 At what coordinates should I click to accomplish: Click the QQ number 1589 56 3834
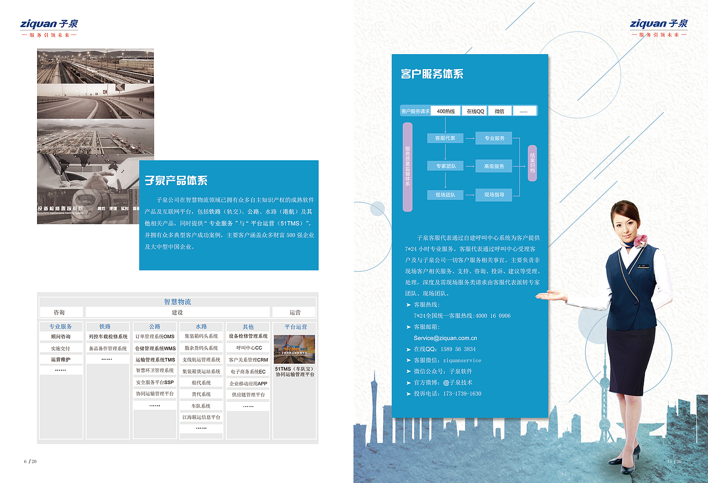pos(457,349)
